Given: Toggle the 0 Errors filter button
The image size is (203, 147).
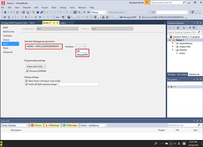Looking at the screenshot, I should (x=36, y=125).
